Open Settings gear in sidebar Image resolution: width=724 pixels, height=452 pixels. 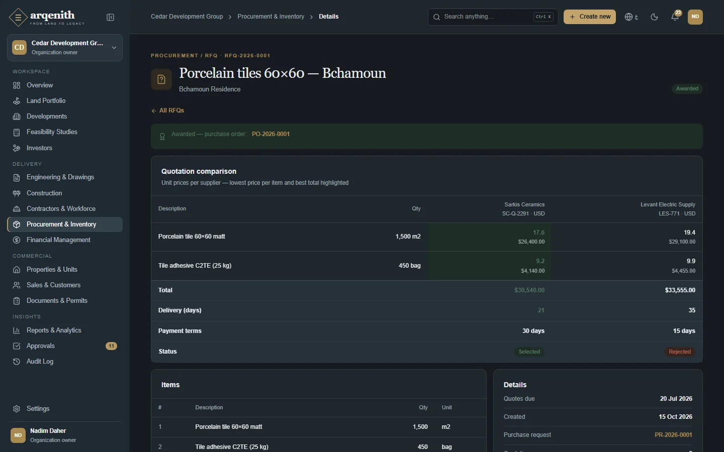click(17, 409)
